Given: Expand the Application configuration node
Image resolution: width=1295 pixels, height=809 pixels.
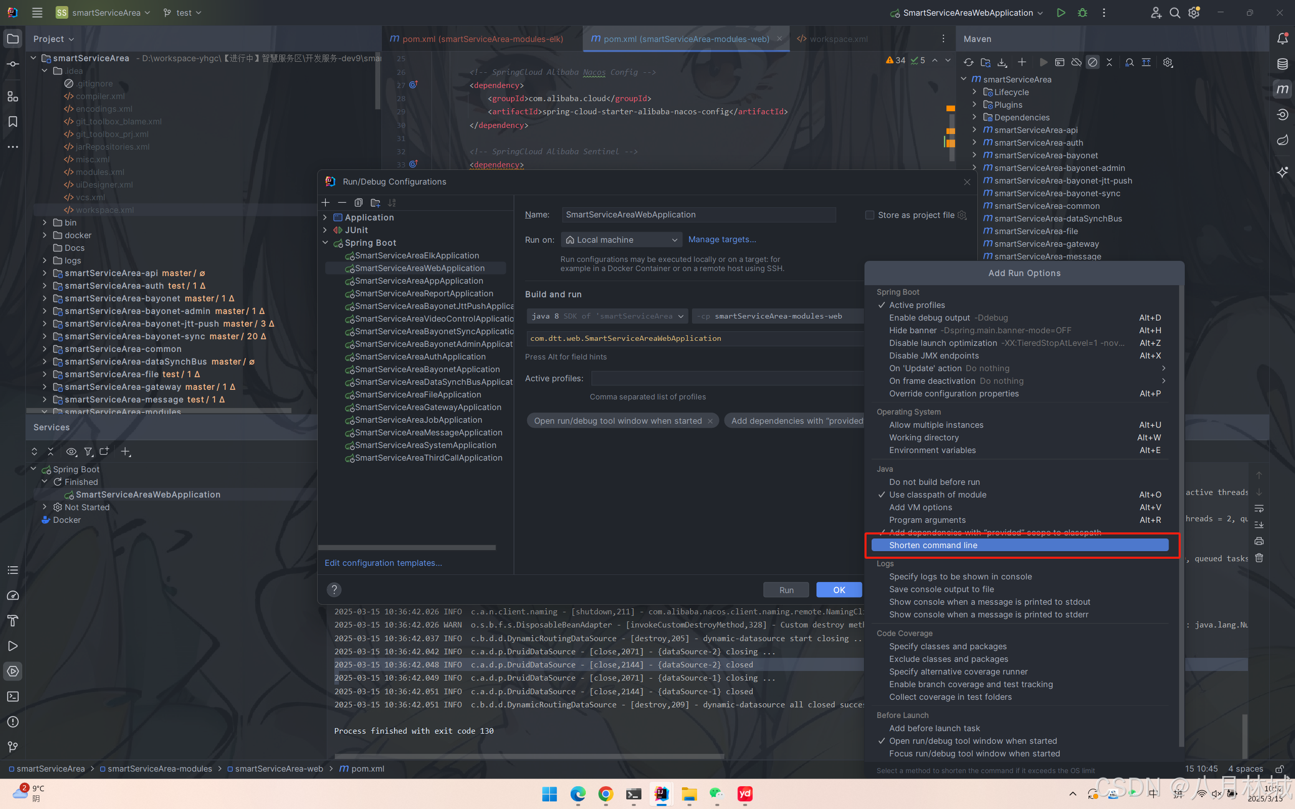Looking at the screenshot, I should 325,217.
